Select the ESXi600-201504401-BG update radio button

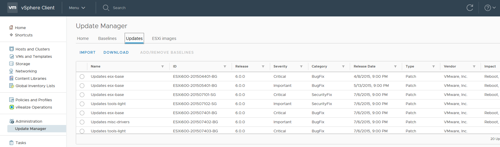point(82,77)
